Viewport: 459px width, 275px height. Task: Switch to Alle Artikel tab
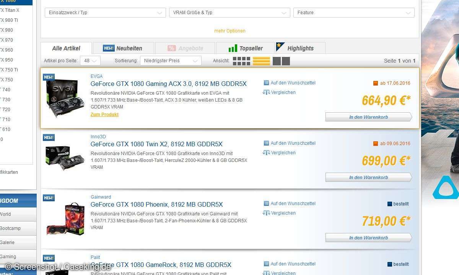pyautogui.click(x=66, y=48)
